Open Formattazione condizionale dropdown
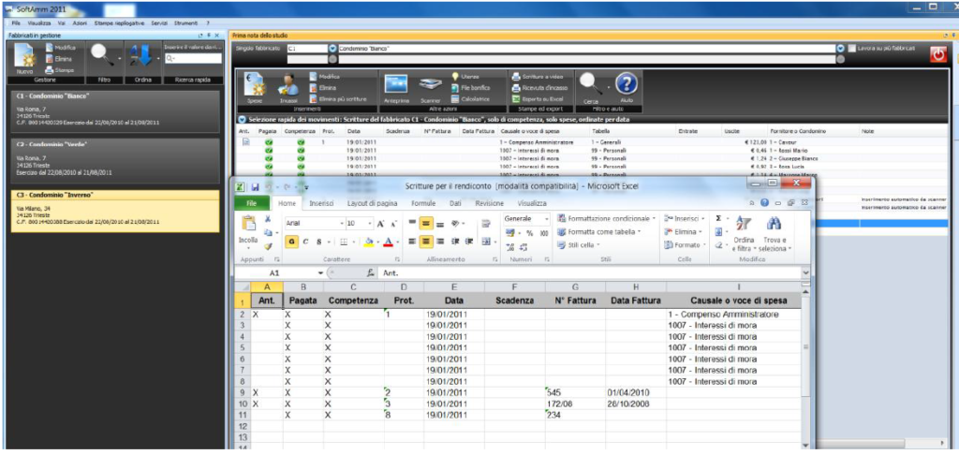Screen dimensions: 959x455 pyautogui.click(x=606, y=218)
